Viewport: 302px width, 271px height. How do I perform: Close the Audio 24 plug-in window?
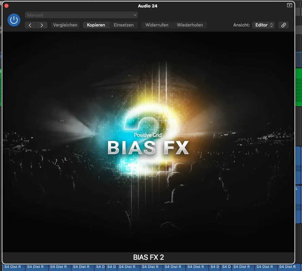(x=6, y=6)
